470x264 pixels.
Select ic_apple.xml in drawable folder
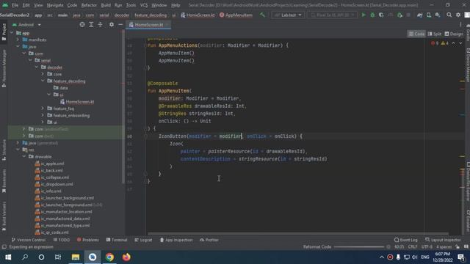pos(49,164)
